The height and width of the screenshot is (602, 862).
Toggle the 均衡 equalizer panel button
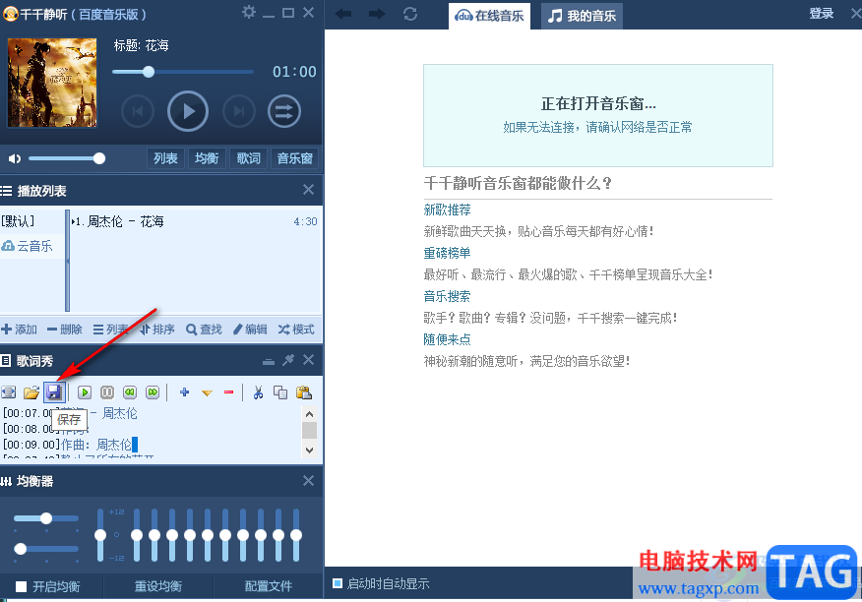click(x=207, y=158)
